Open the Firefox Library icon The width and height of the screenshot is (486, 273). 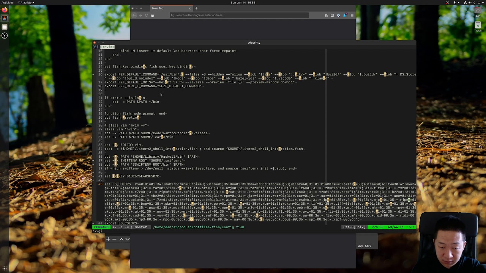tap(326, 15)
